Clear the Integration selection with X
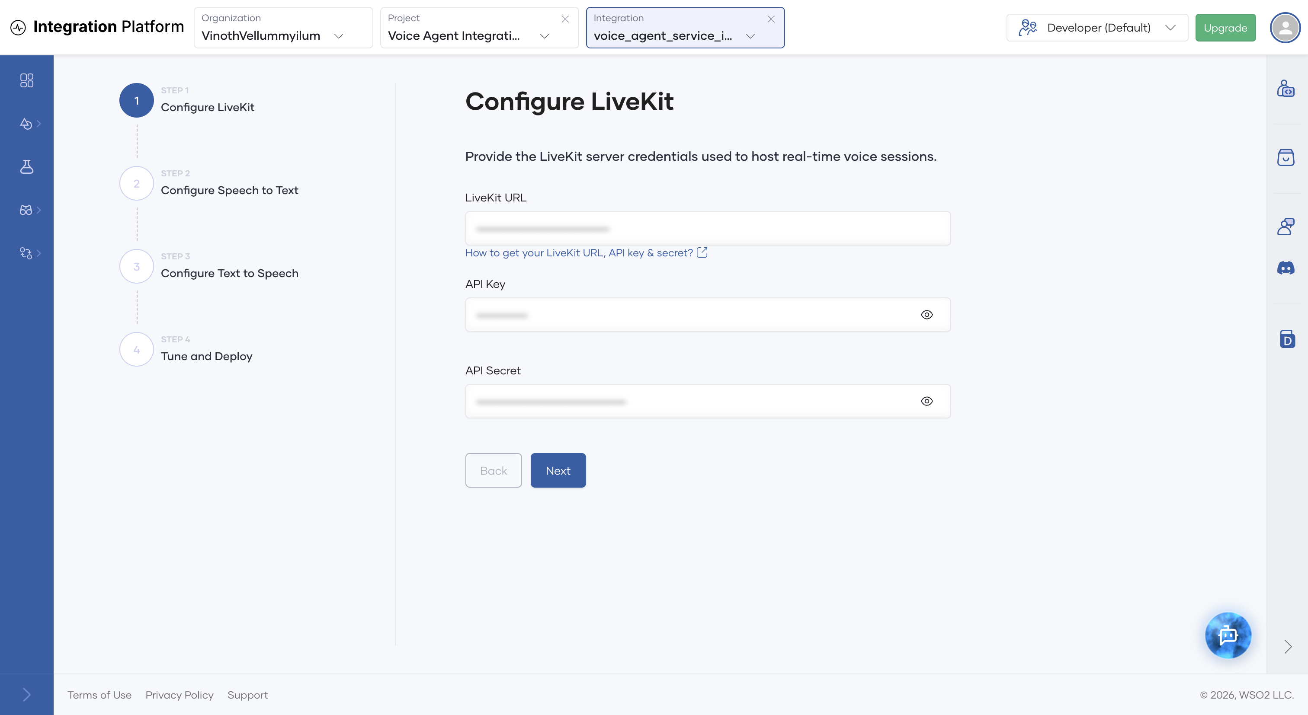Screen dimensions: 1308x715 (770, 19)
